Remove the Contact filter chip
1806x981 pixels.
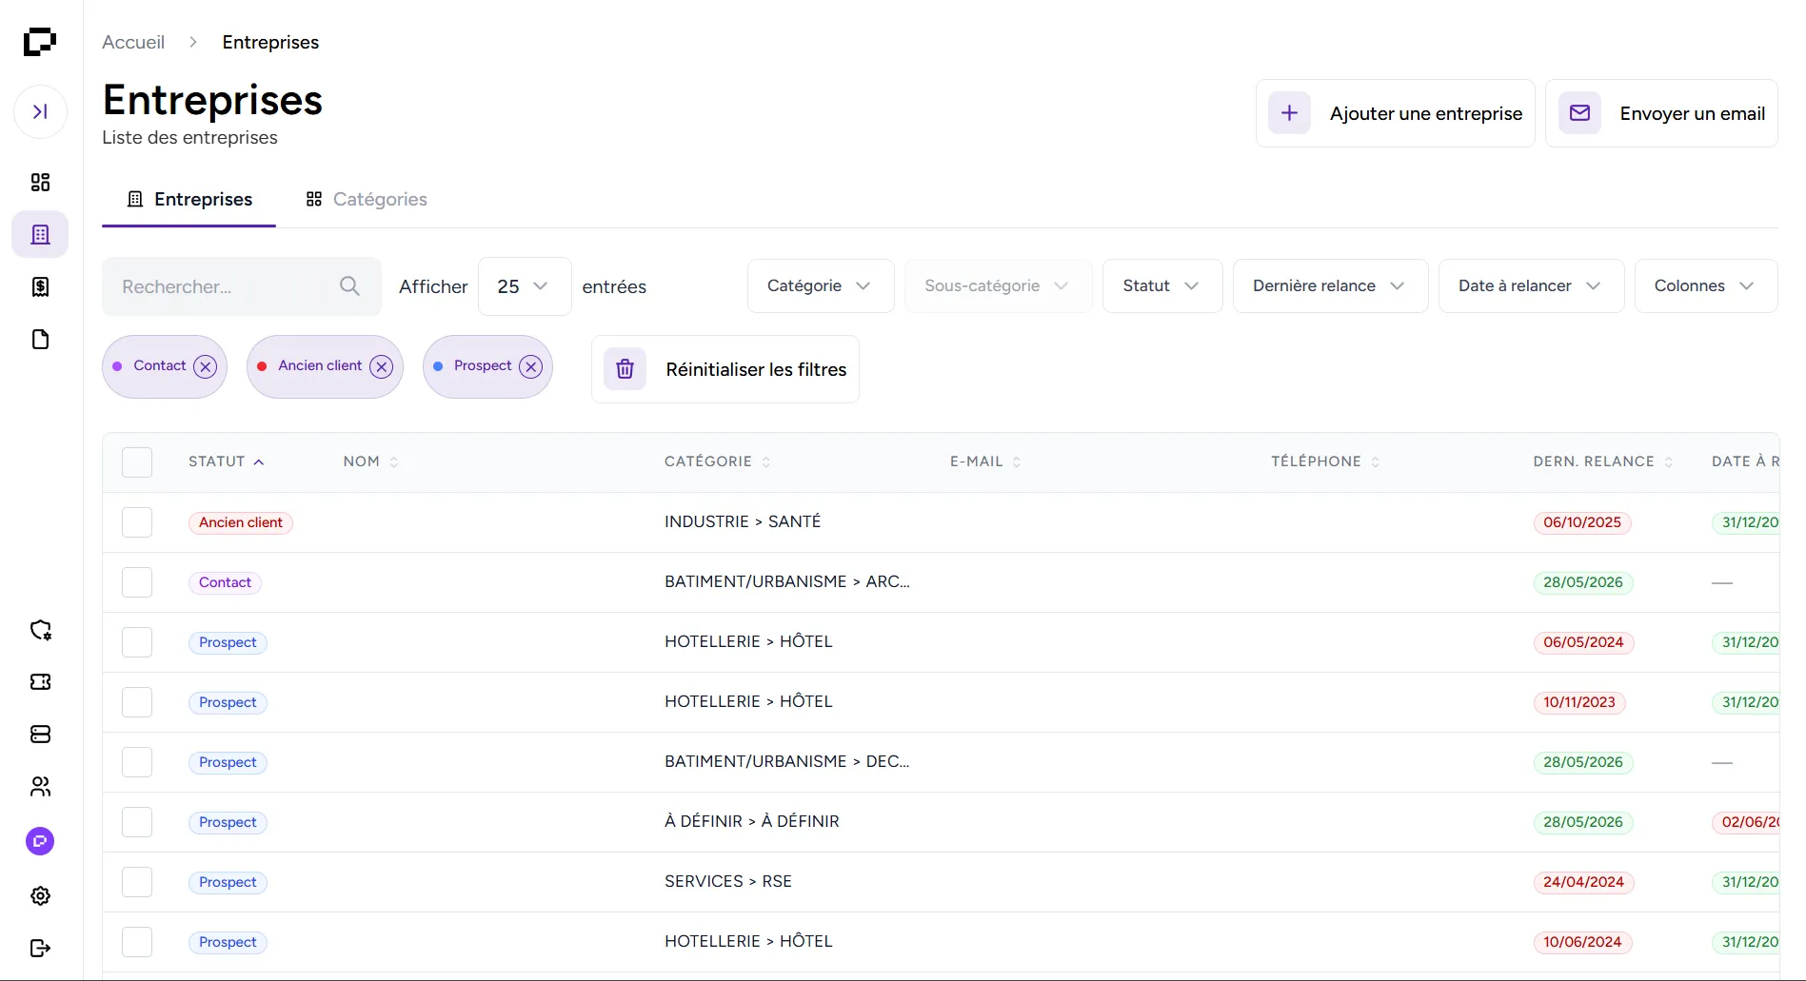205,366
